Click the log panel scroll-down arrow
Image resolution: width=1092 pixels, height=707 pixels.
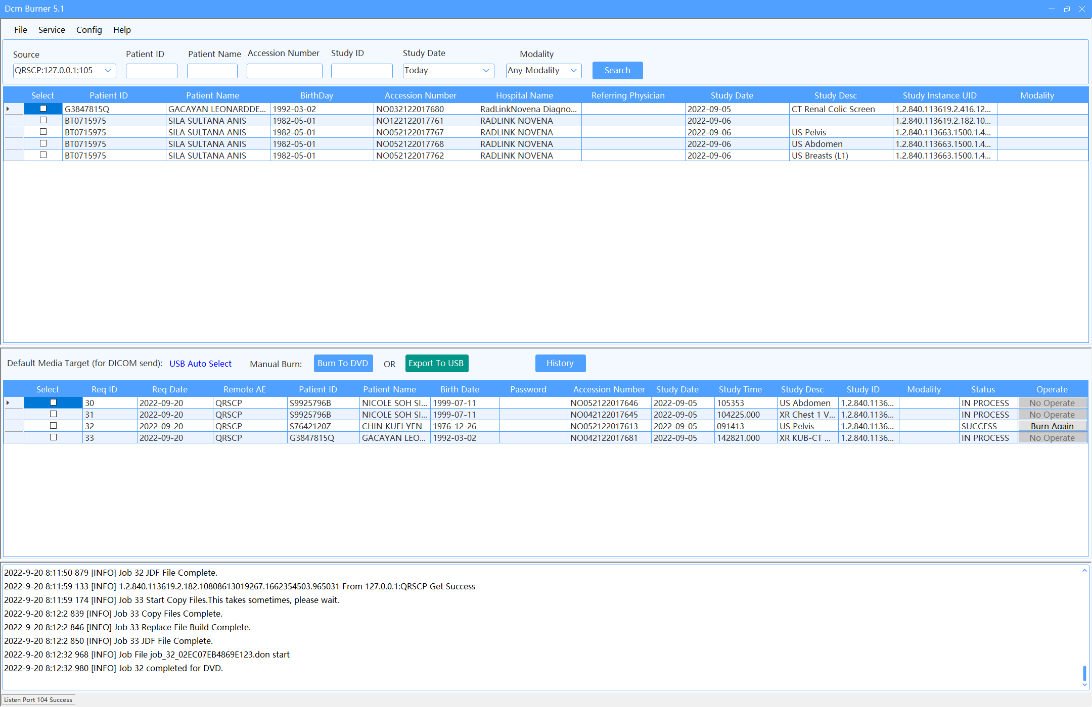[x=1084, y=685]
